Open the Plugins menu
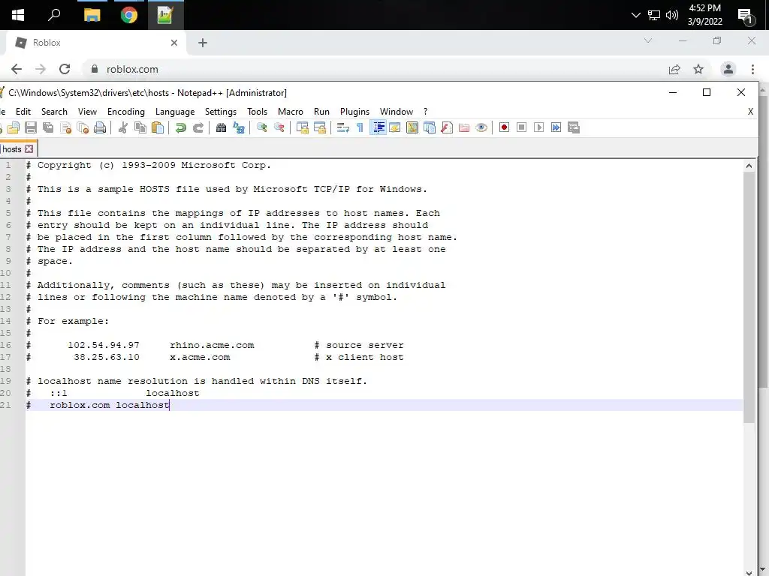 coord(354,112)
